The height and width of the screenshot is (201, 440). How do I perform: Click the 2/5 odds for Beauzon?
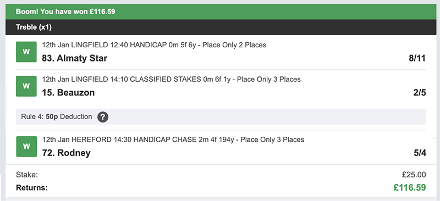coord(420,92)
